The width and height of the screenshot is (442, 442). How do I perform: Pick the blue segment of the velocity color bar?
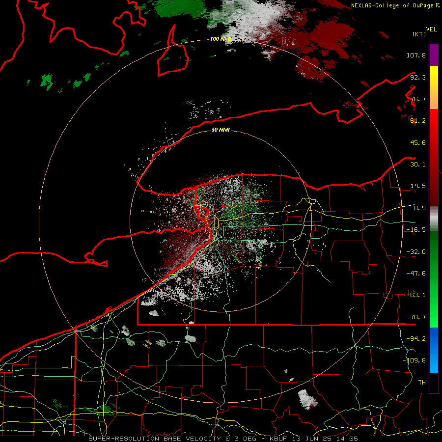434,350
